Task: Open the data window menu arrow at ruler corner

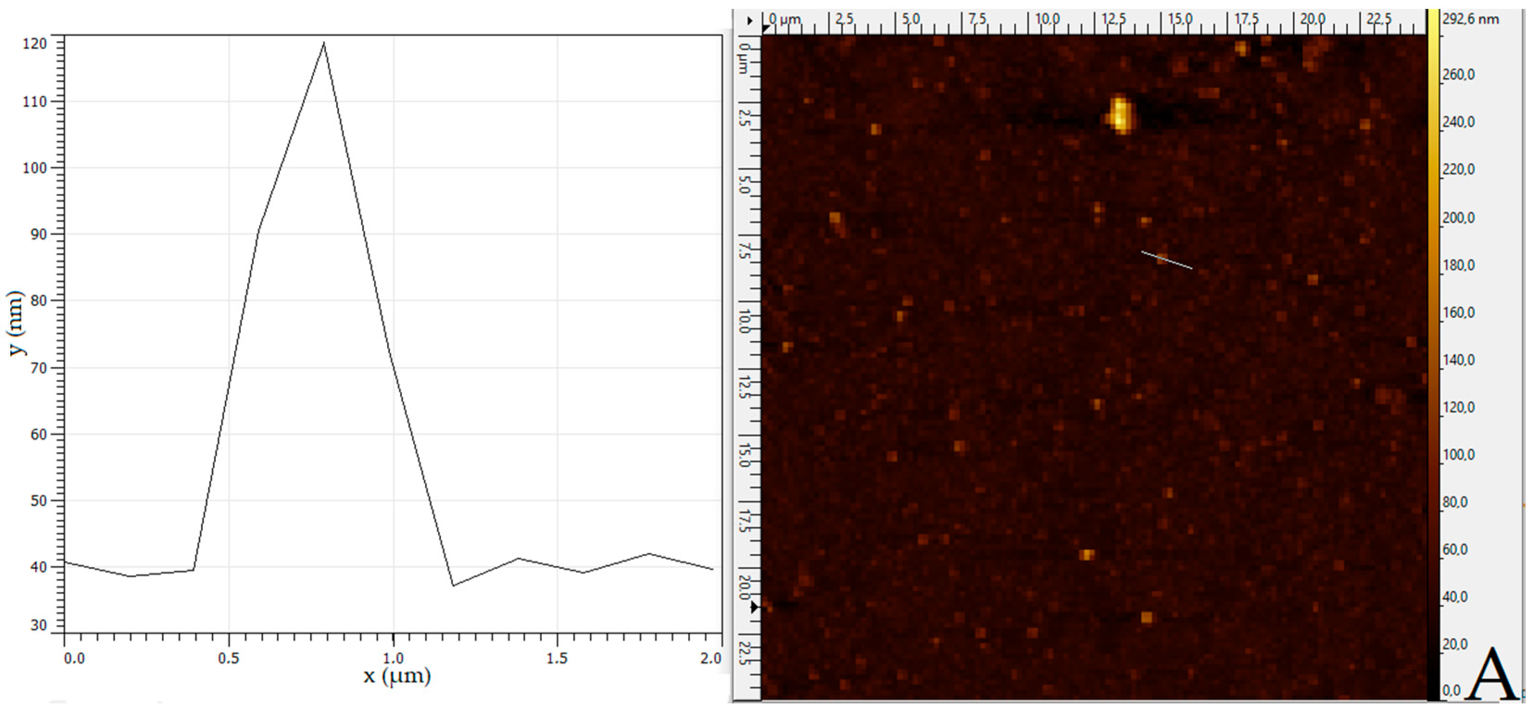Action: click(750, 21)
